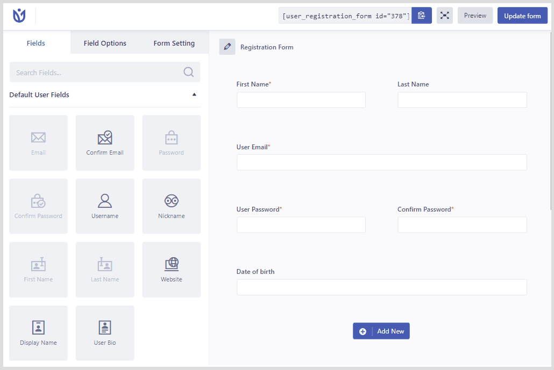Select the Password field tile
This screenshot has width=554, height=370.
[x=172, y=142]
